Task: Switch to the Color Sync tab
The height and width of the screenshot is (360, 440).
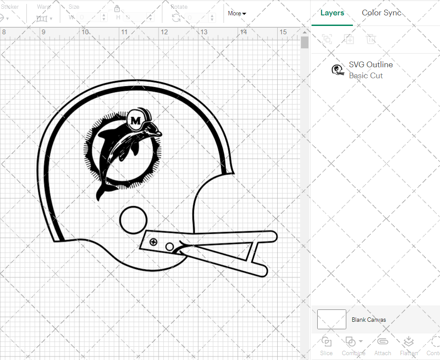Action: (x=381, y=13)
